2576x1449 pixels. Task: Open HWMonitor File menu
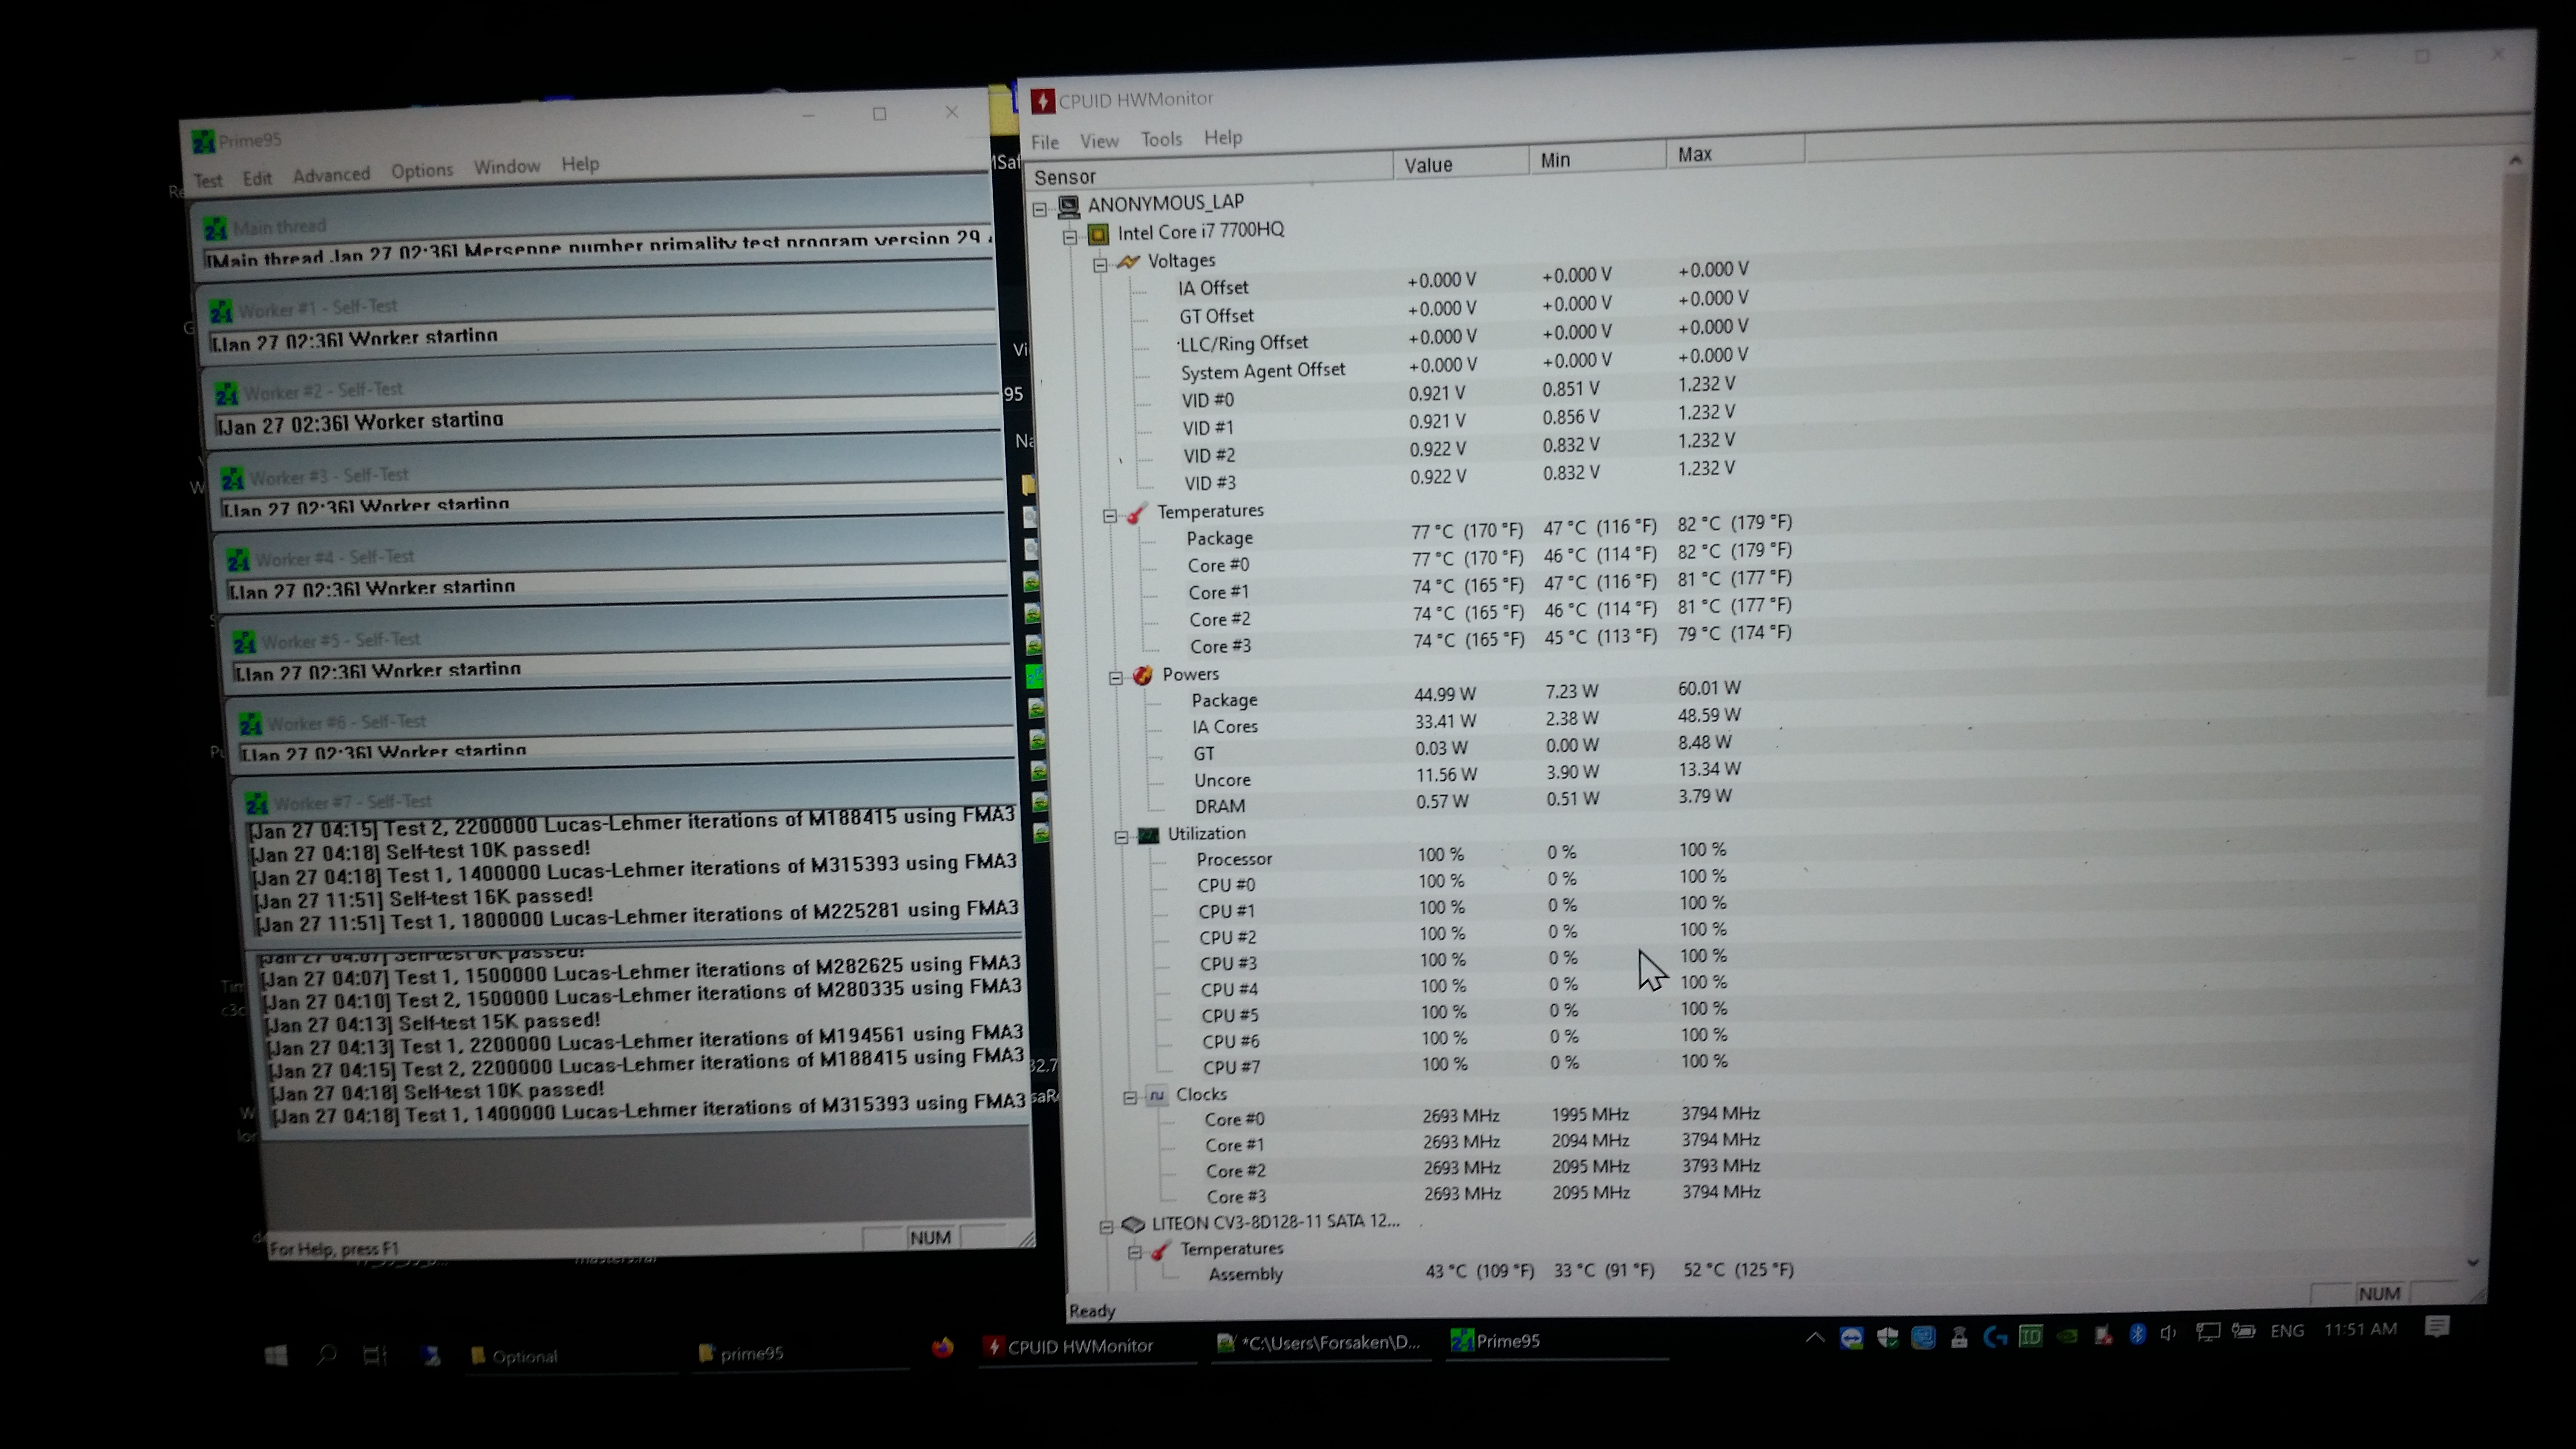point(1044,142)
